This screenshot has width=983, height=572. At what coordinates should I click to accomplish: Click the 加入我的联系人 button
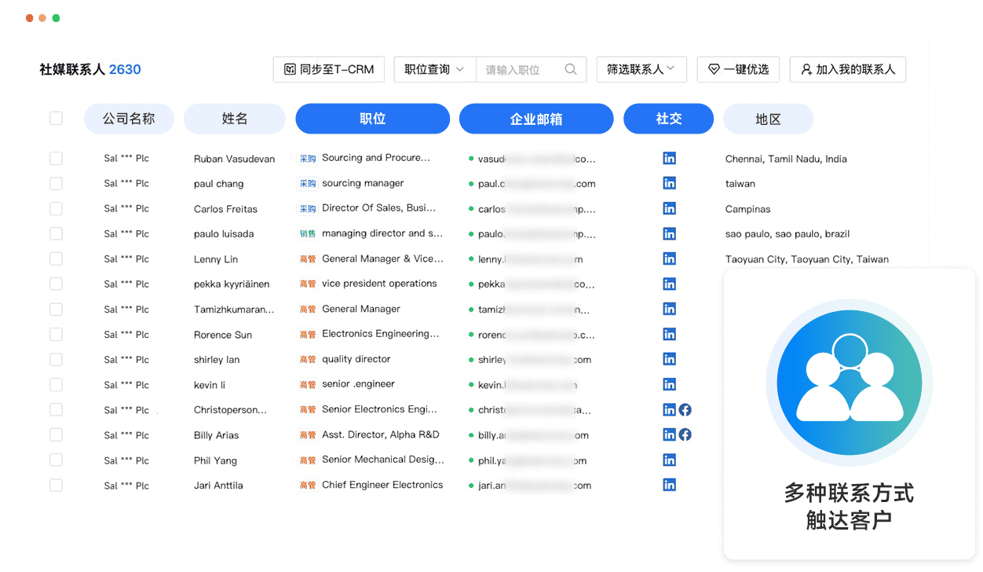click(847, 69)
